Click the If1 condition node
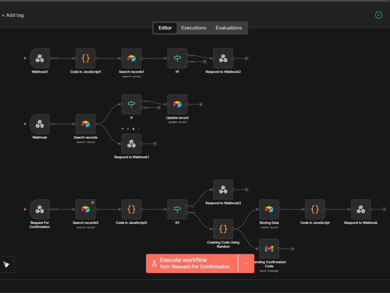Image resolution: width=390 pixels, height=293 pixels. pyautogui.click(x=177, y=58)
